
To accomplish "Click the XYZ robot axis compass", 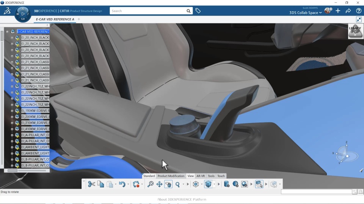I will pos(346,154).
